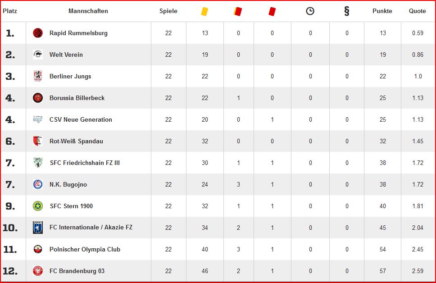436x283 pixels.
Task: Open SFC Friedrichshain FZ III team link
Action: pos(85,163)
